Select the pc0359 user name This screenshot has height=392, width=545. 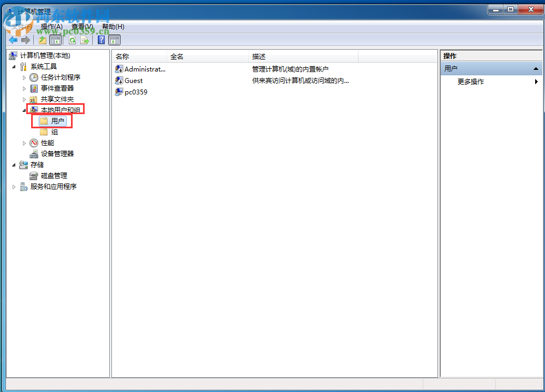click(136, 92)
